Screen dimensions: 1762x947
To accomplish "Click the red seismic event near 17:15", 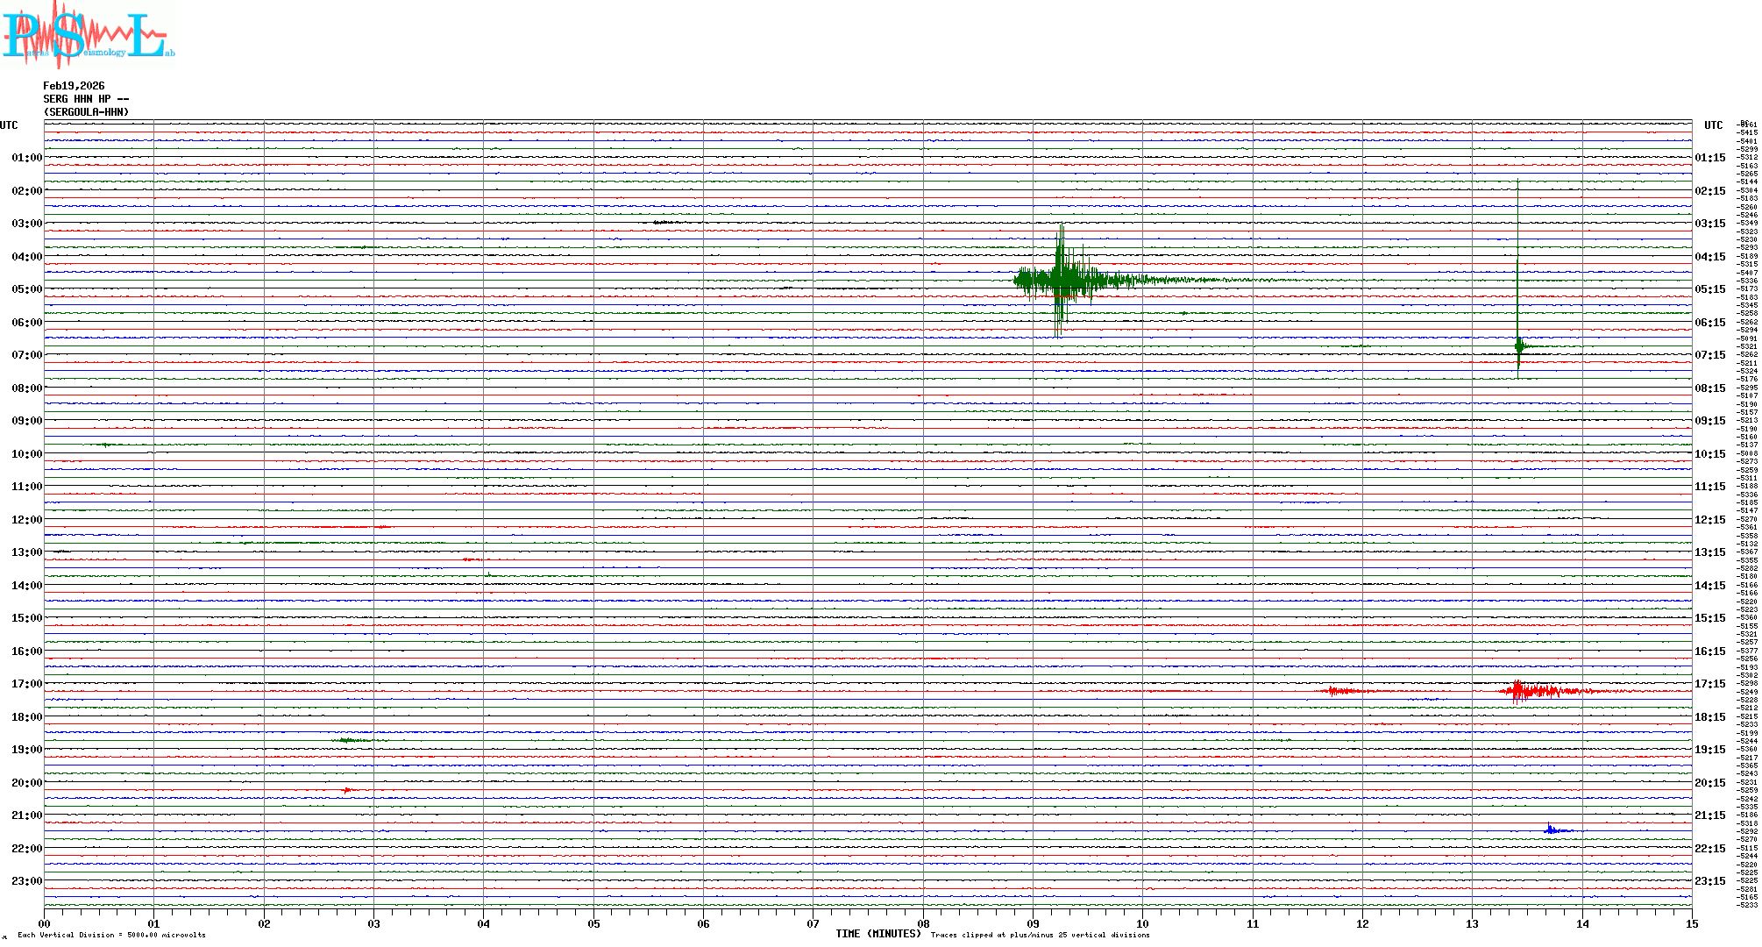I will 1525,692.
